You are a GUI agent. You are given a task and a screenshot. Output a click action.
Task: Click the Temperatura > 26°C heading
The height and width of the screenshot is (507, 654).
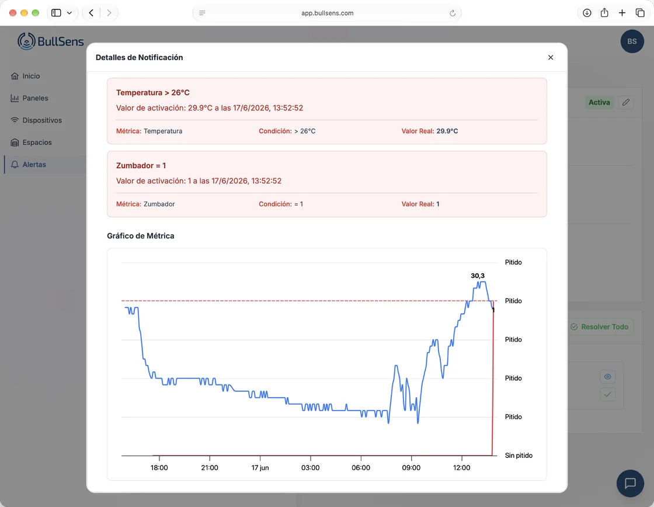click(x=152, y=93)
